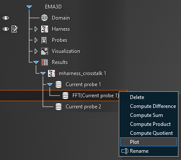Choose Compute Sum in context menu
Viewport: 181px width, 160px height.
(x=148, y=115)
